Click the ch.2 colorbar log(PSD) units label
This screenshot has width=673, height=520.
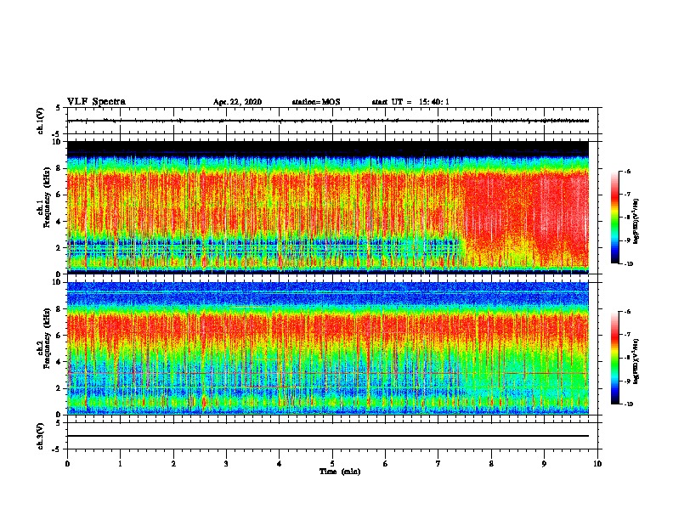tap(636, 361)
